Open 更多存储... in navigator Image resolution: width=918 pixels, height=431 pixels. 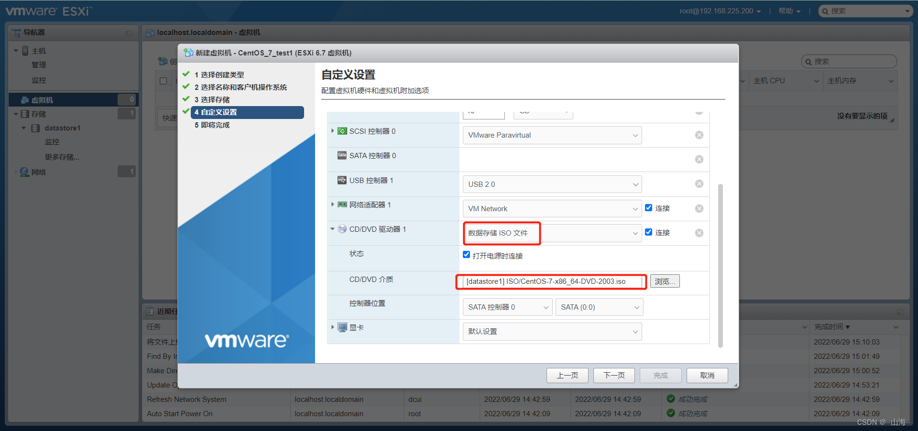click(x=62, y=157)
